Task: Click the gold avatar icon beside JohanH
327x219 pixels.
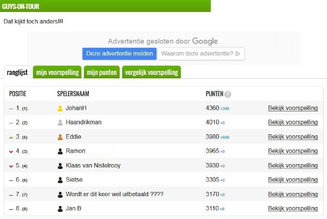Action: click(x=60, y=109)
